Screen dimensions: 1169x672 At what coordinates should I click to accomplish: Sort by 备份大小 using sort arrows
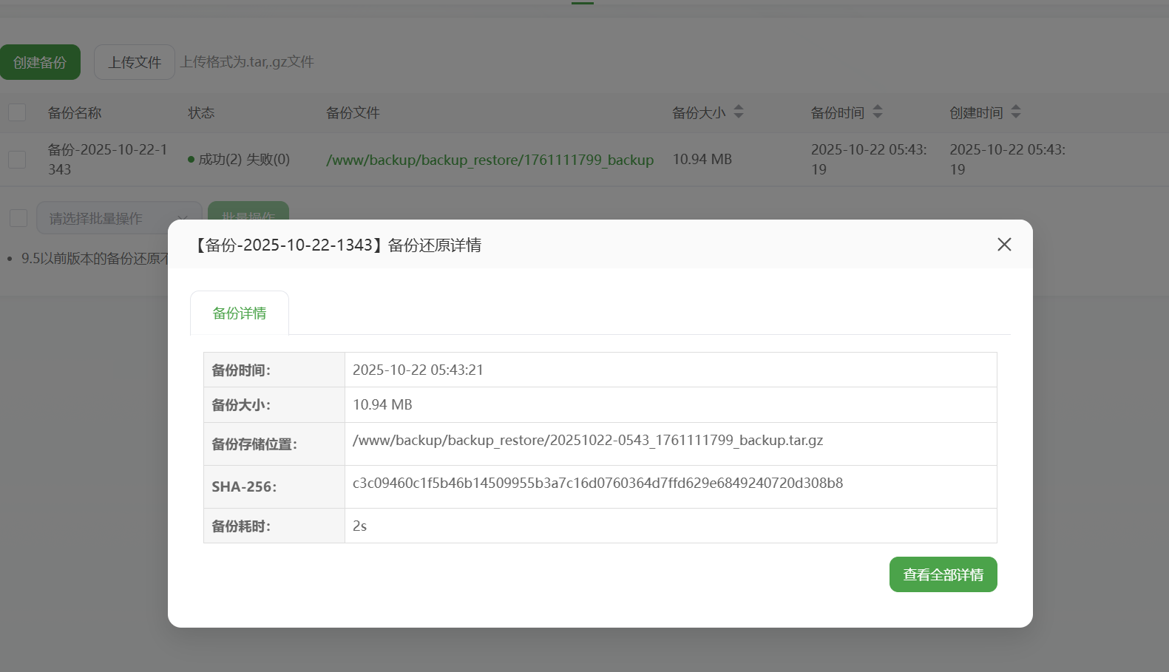pos(739,112)
